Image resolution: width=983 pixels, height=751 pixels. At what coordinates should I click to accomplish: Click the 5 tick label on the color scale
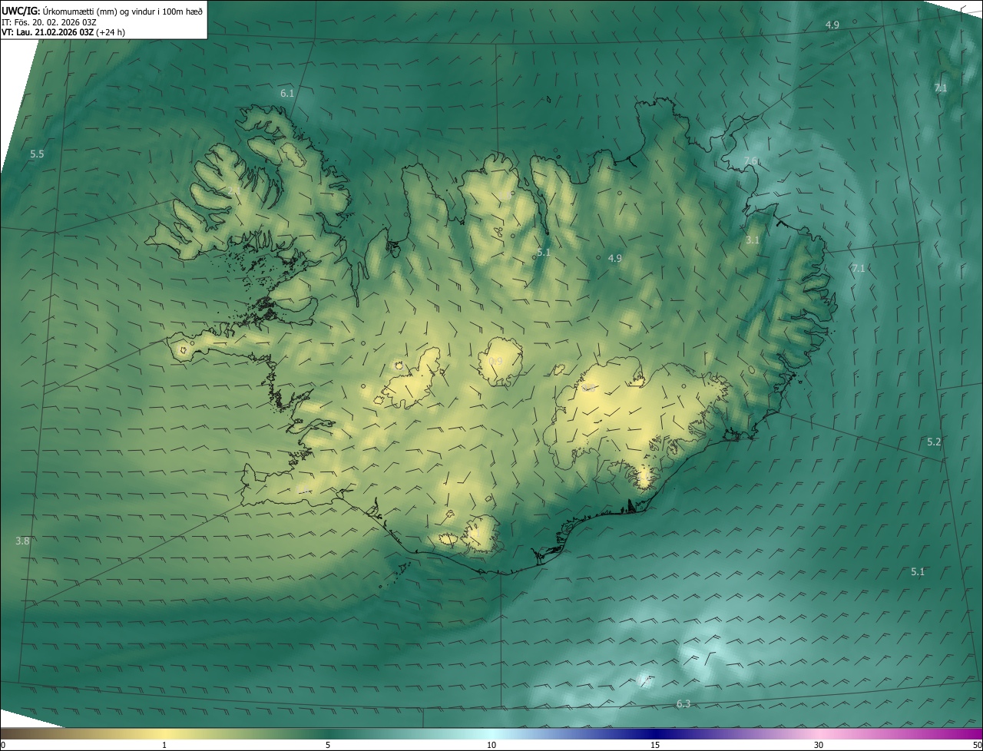click(x=328, y=745)
